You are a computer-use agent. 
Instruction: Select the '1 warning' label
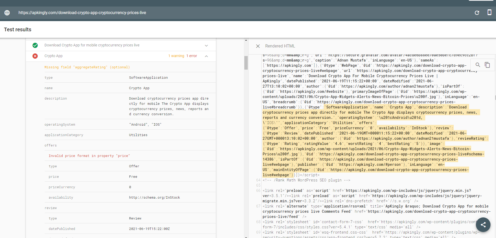click(176, 56)
